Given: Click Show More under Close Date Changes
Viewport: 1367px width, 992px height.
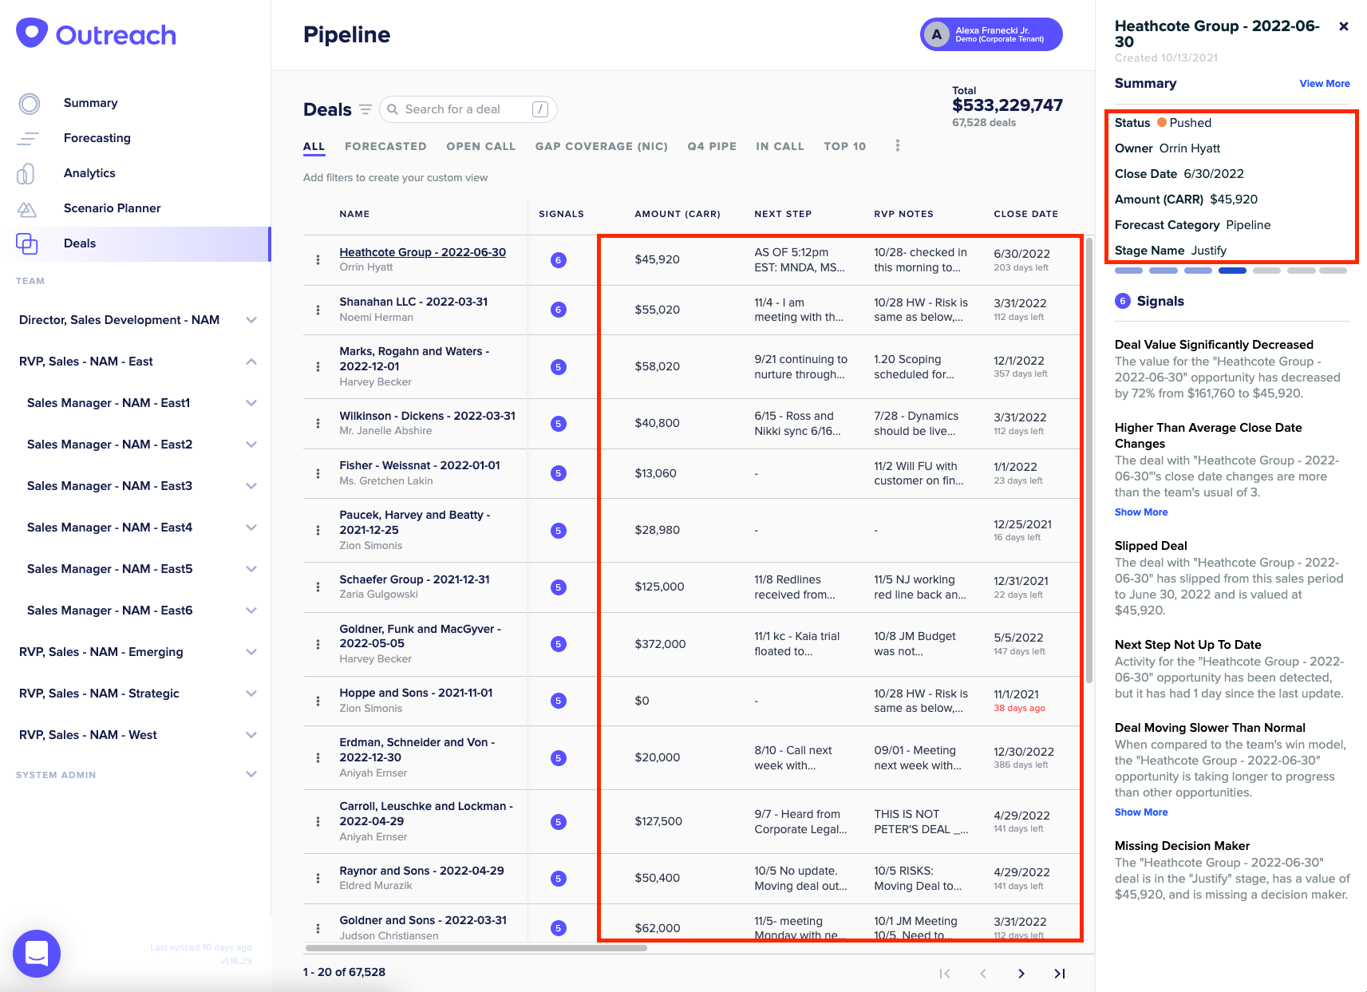Looking at the screenshot, I should pos(1140,512).
